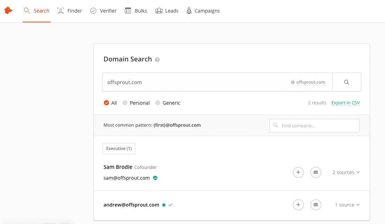Click the domain search input field

pyautogui.click(x=217, y=82)
